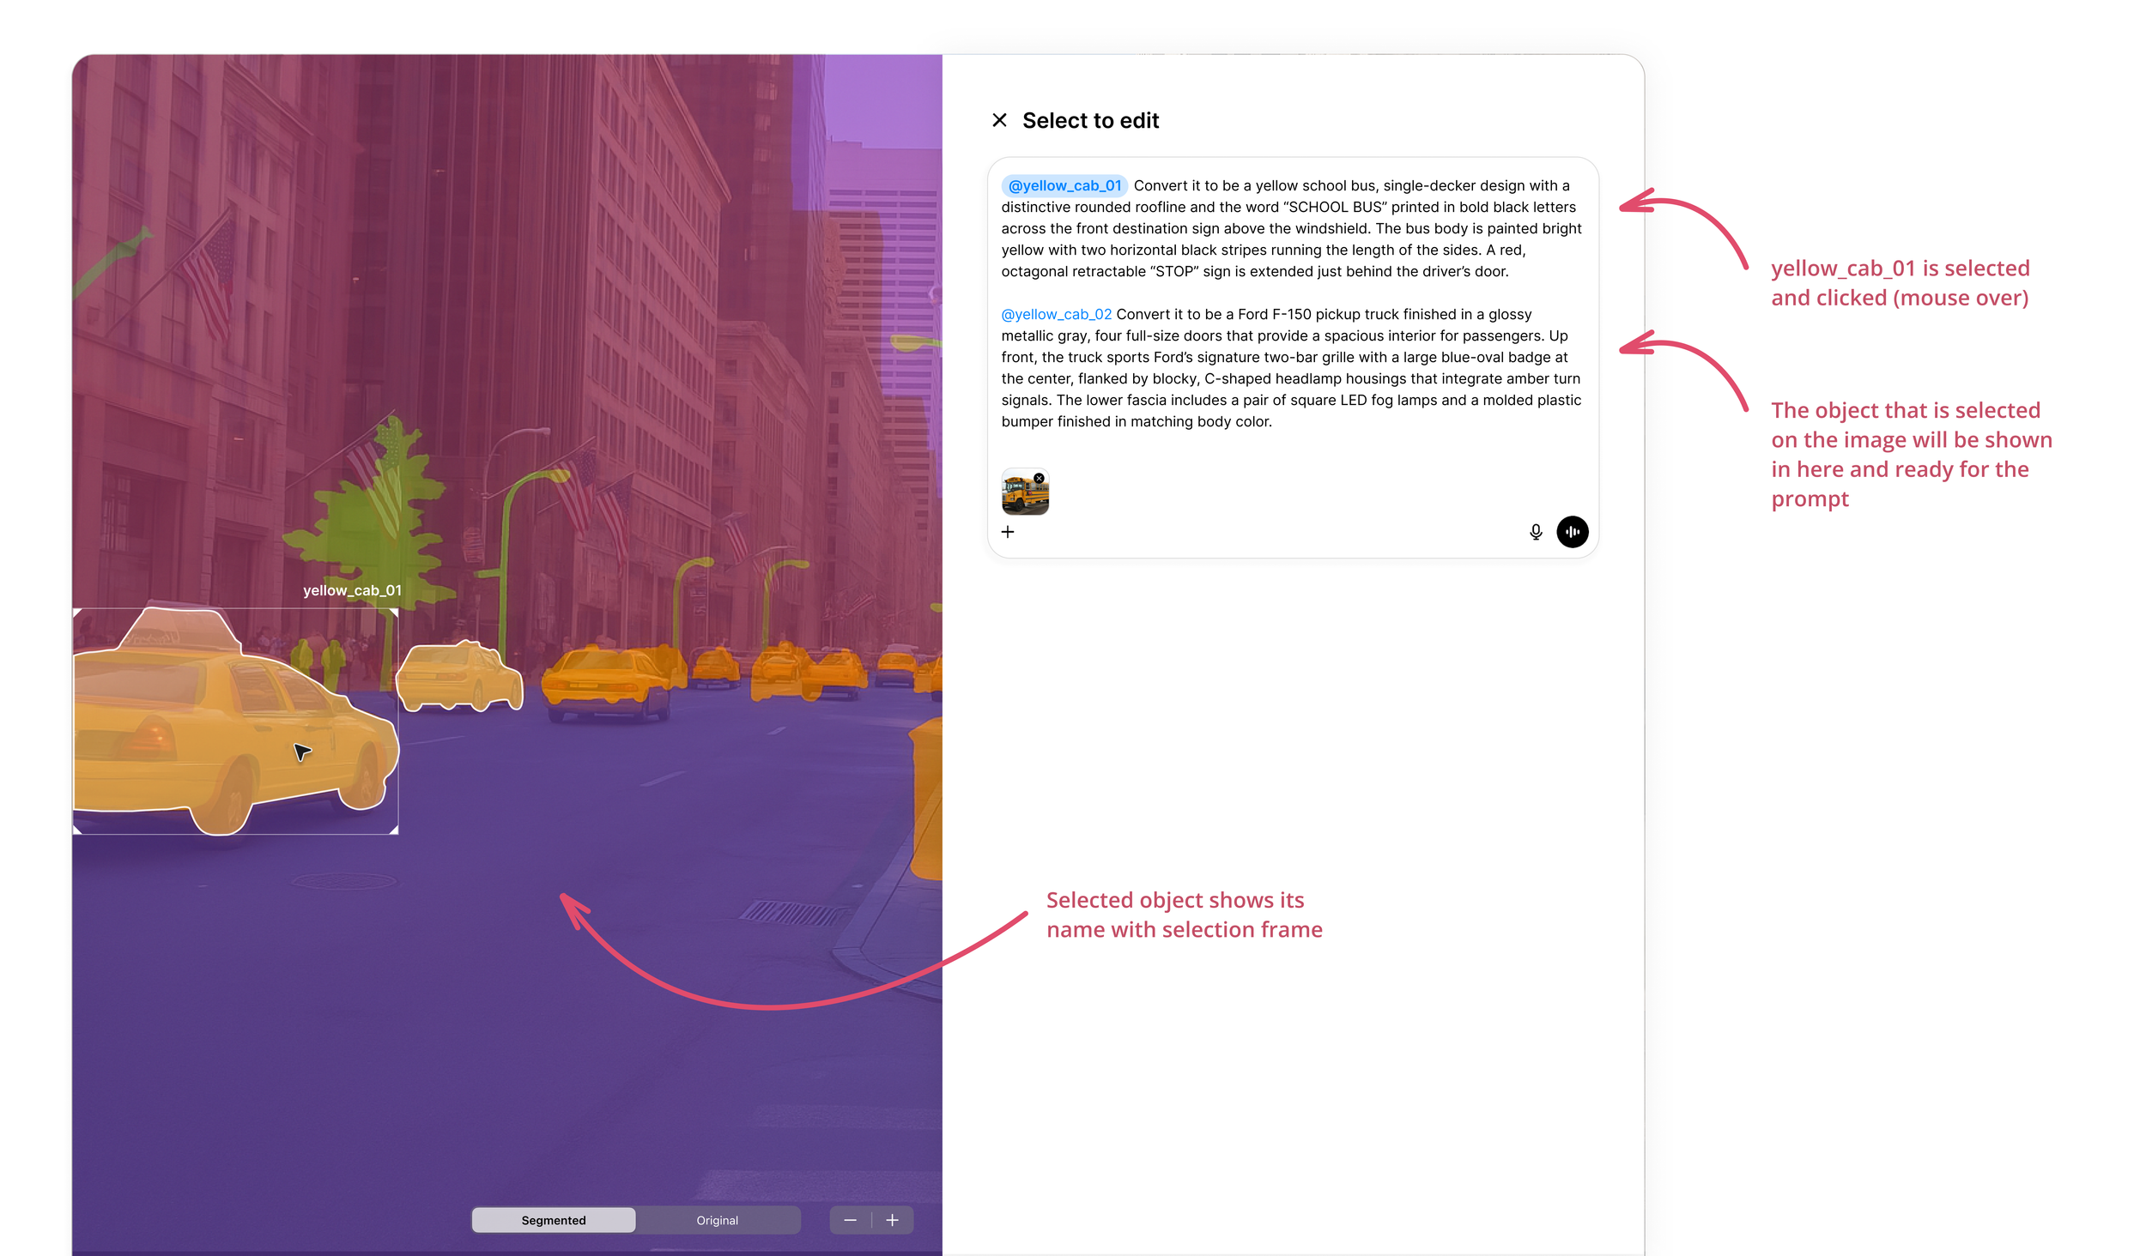Screen dimensions: 2146x1256
Task: Close the Select to edit panel
Action: click(x=999, y=120)
